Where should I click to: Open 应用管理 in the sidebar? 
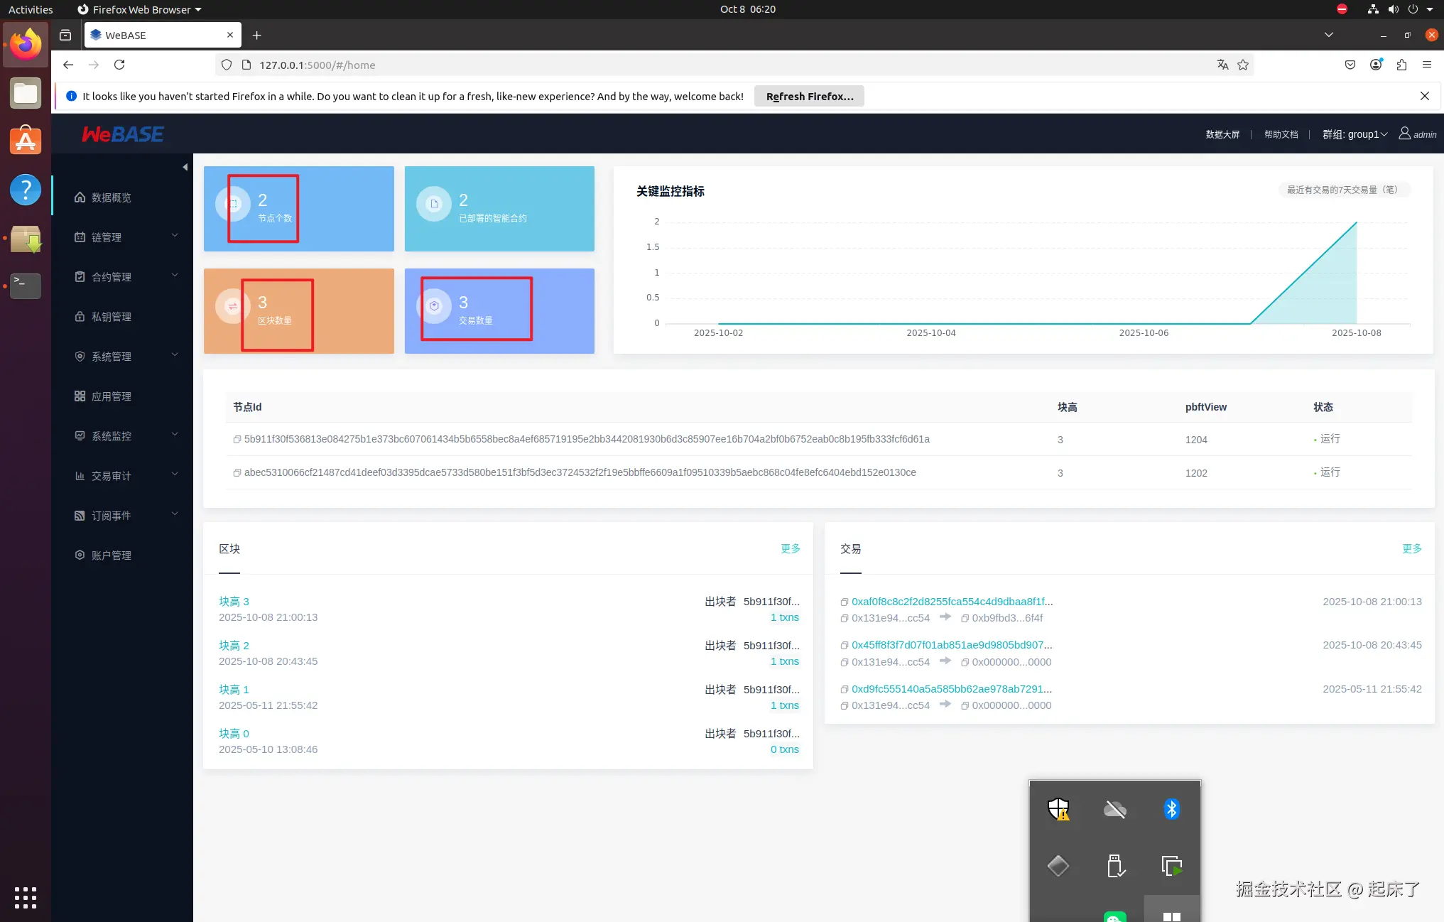(x=112, y=396)
